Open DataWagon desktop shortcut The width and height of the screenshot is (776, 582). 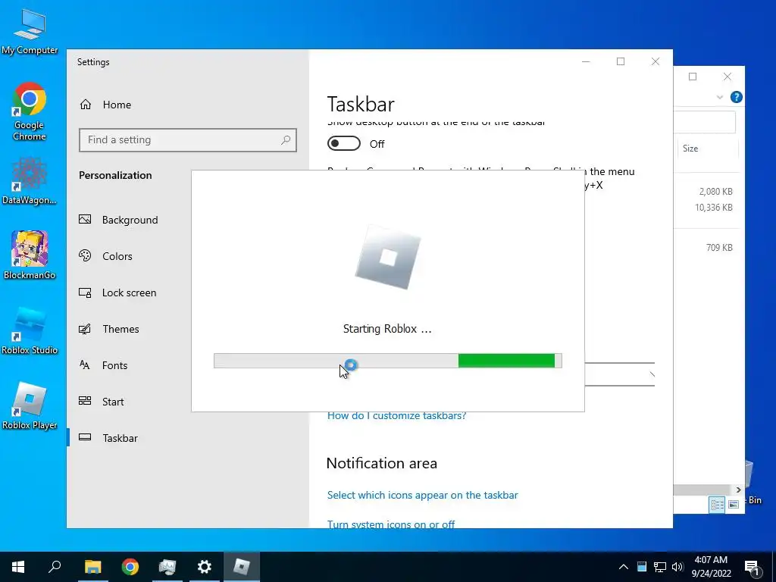(30, 180)
